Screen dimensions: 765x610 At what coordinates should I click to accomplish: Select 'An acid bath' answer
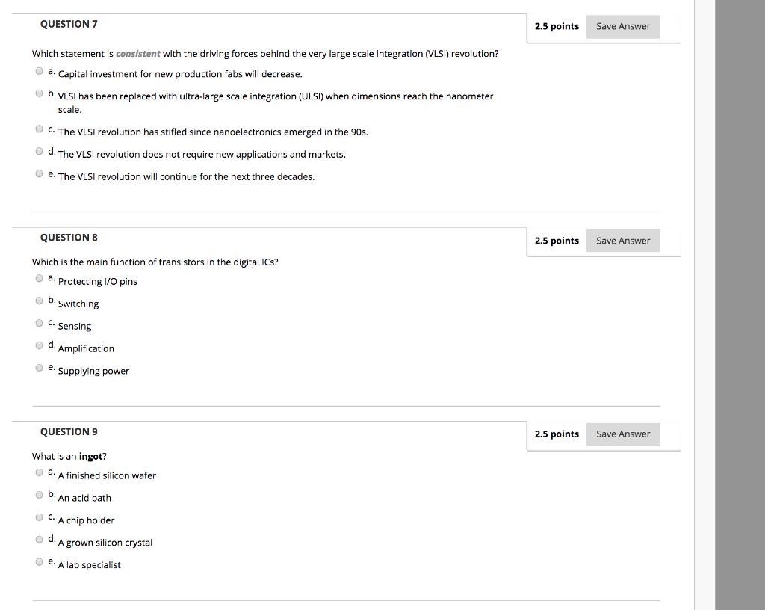[x=39, y=496]
